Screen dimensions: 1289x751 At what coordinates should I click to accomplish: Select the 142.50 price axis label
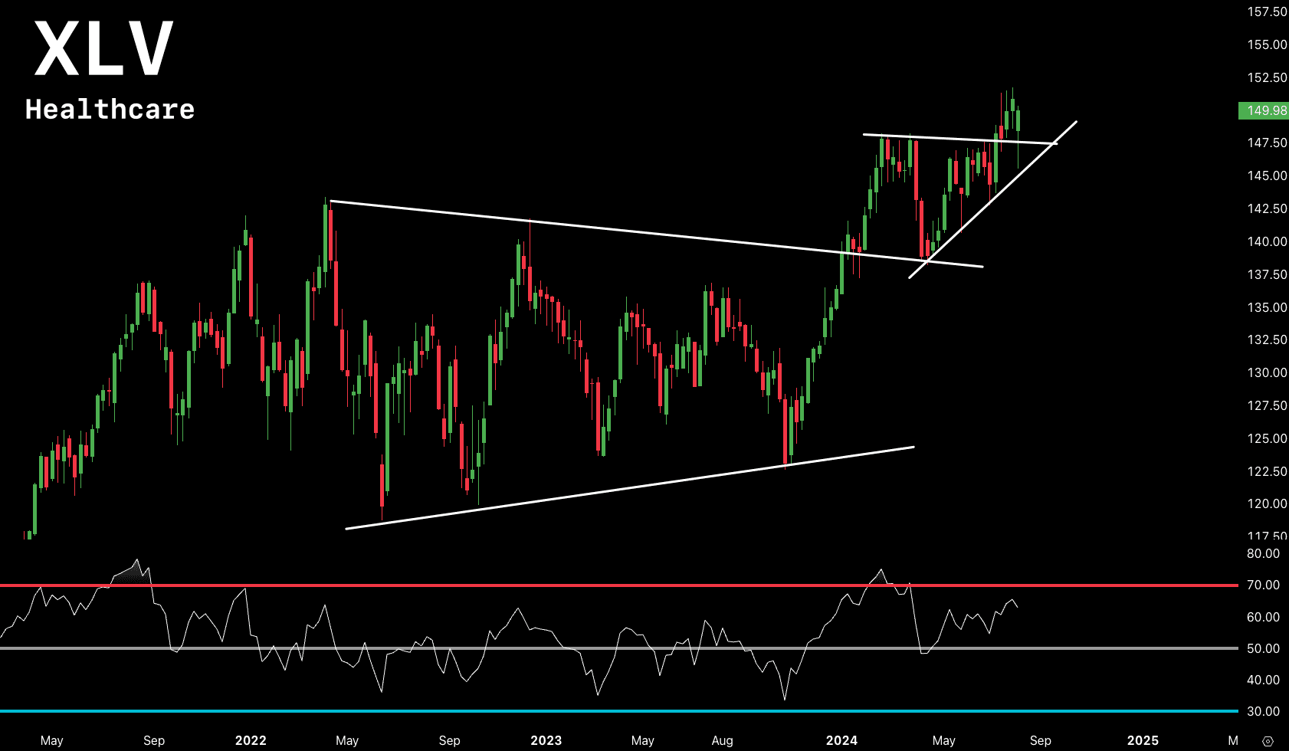tap(1267, 208)
